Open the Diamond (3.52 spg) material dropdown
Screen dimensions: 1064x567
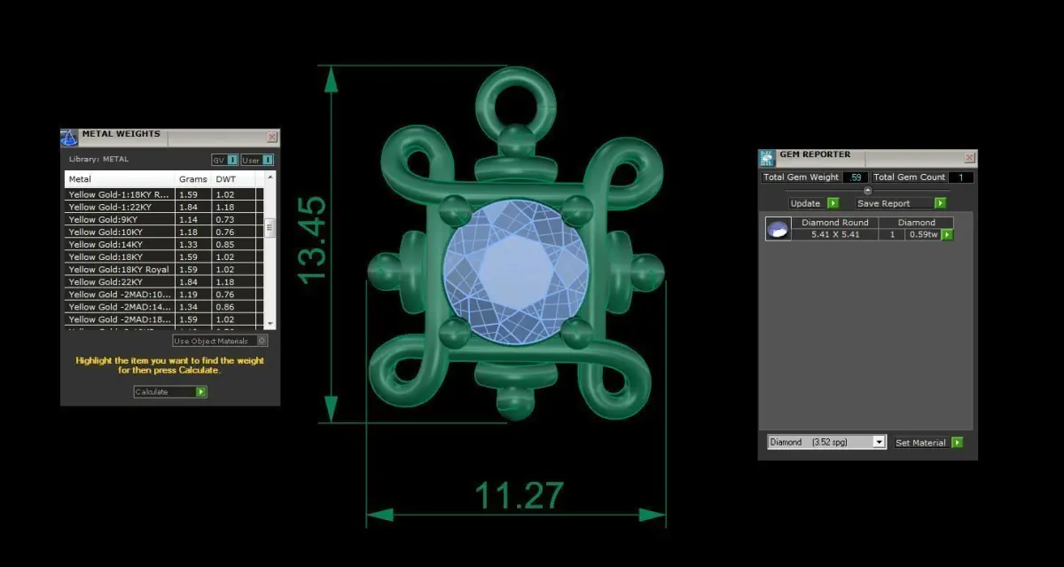tap(826, 442)
